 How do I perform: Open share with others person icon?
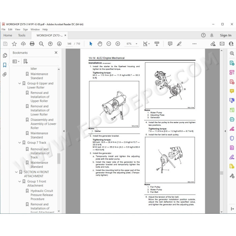(x=231, y=44)
